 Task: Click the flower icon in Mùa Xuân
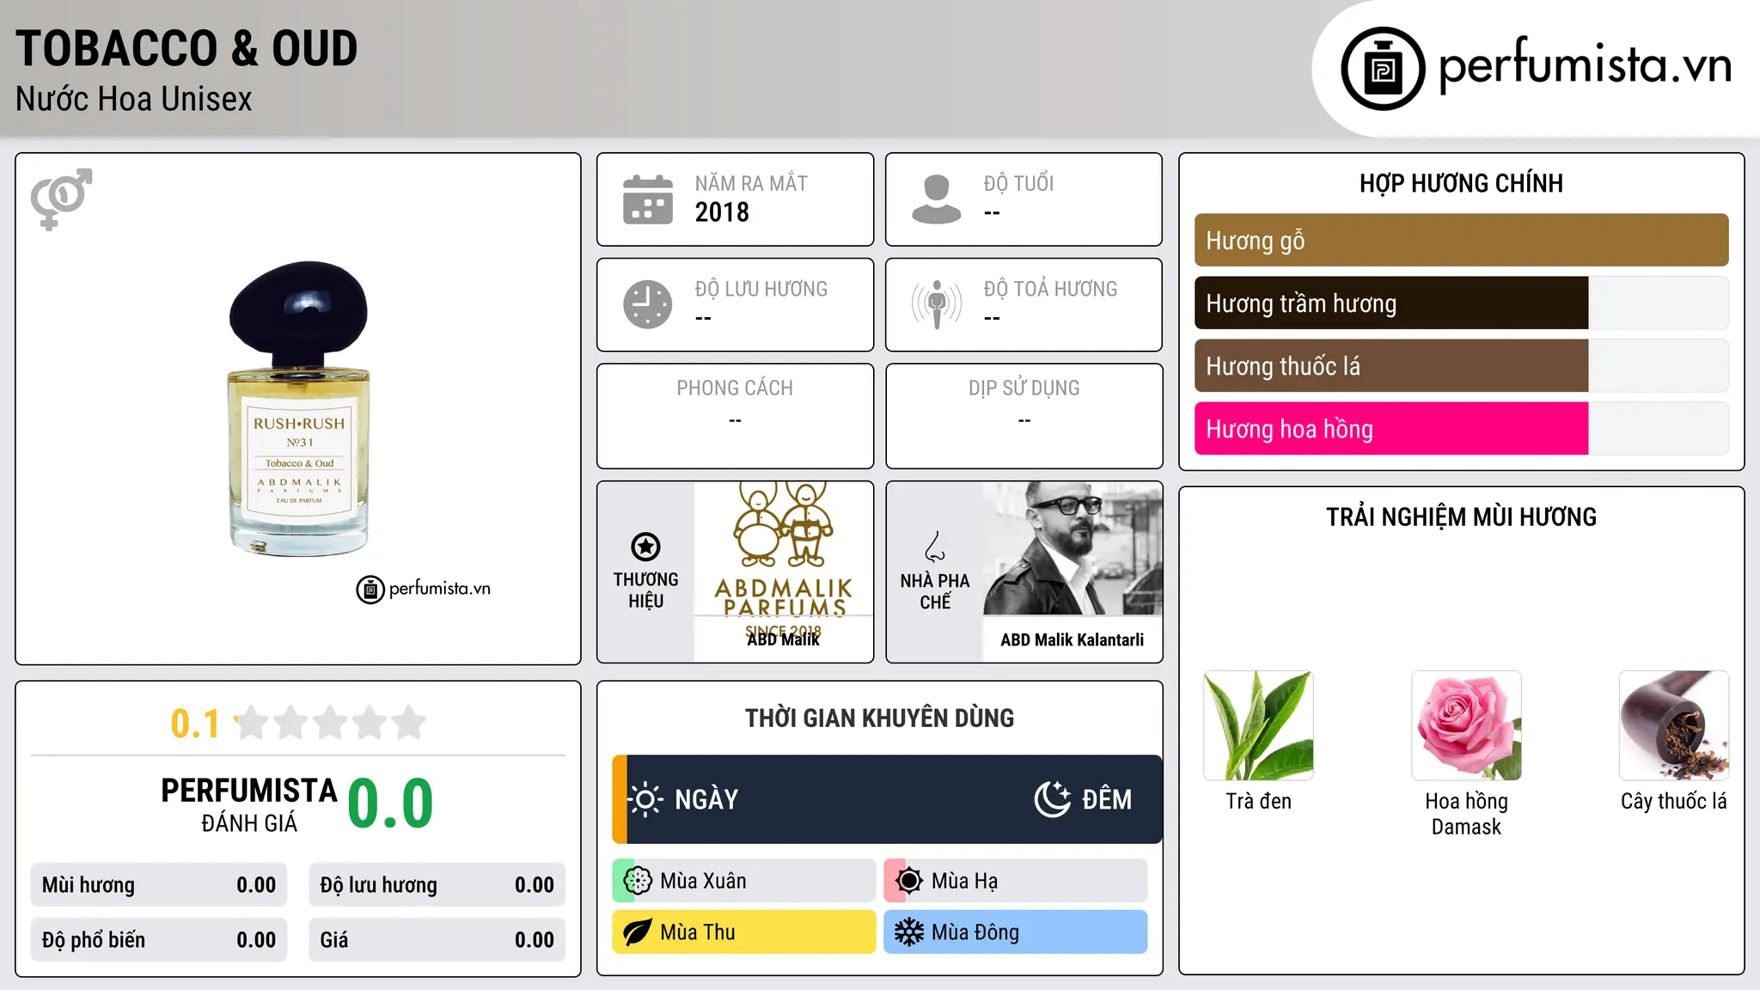coord(638,881)
